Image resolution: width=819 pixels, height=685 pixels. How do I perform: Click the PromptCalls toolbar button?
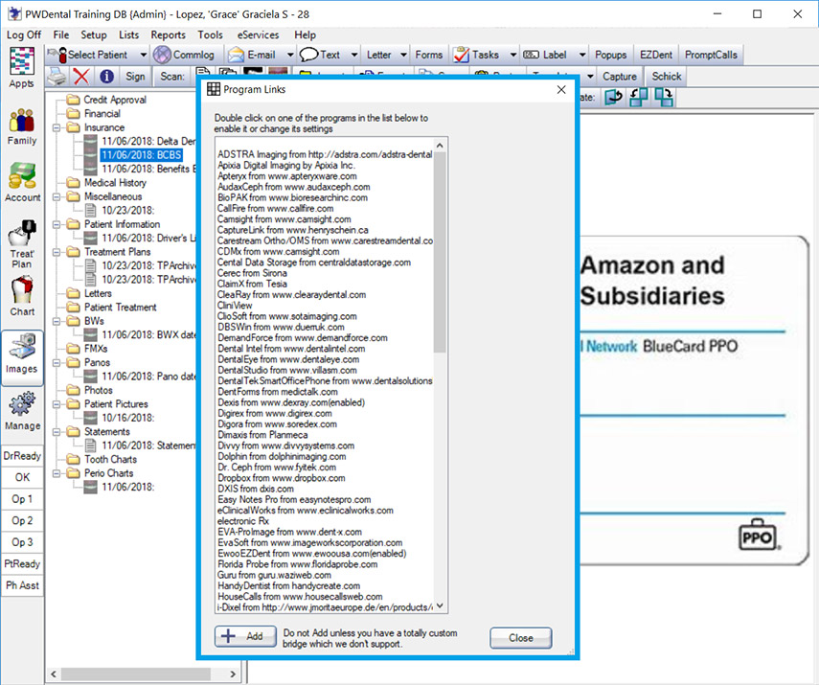(711, 55)
